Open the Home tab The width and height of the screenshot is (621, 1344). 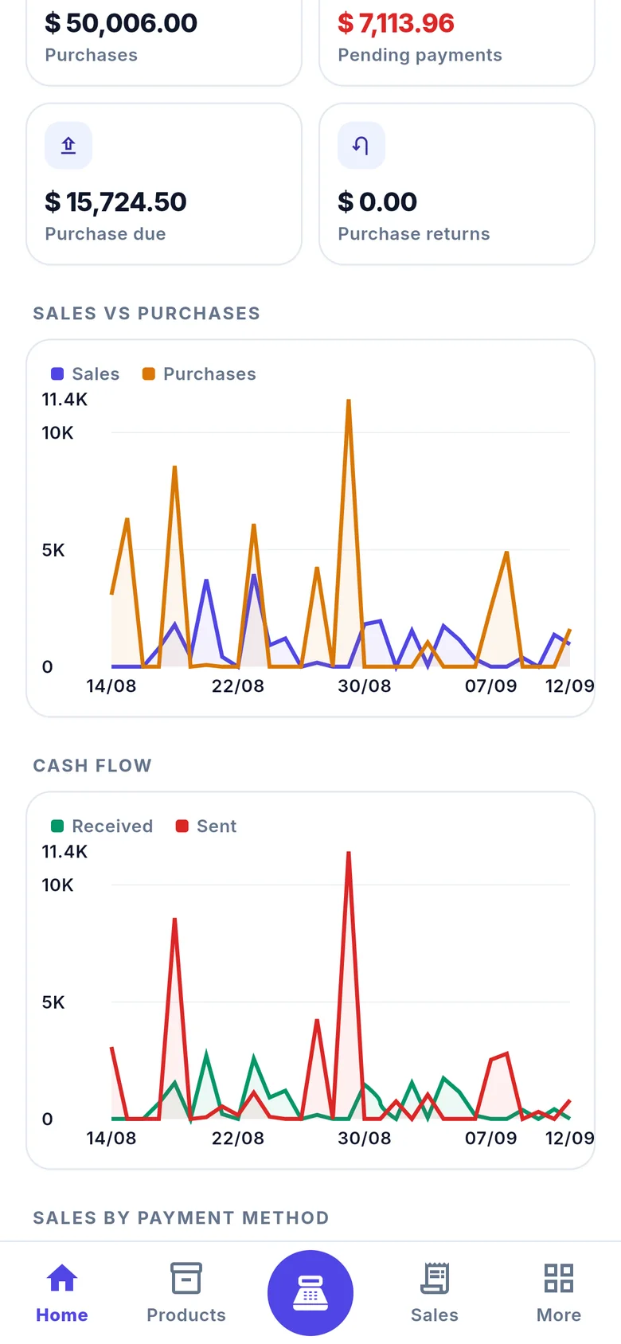click(x=62, y=1293)
